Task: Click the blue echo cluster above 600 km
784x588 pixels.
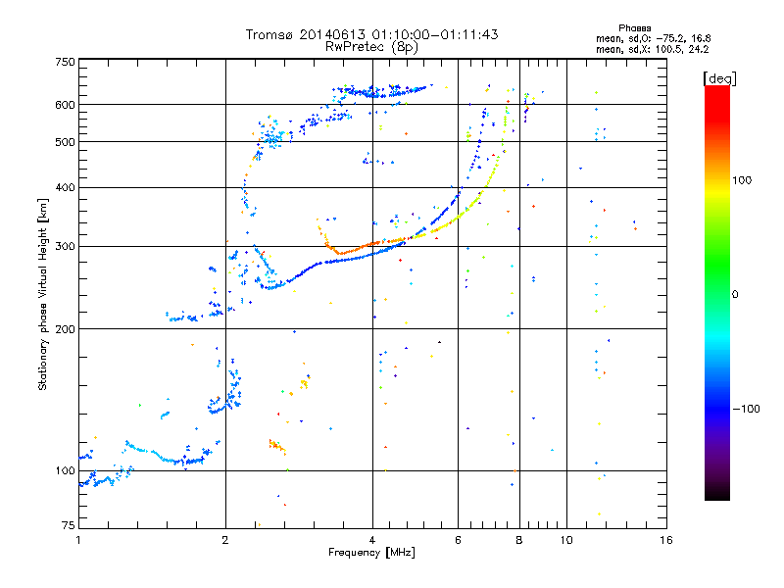Action: pyautogui.click(x=380, y=91)
